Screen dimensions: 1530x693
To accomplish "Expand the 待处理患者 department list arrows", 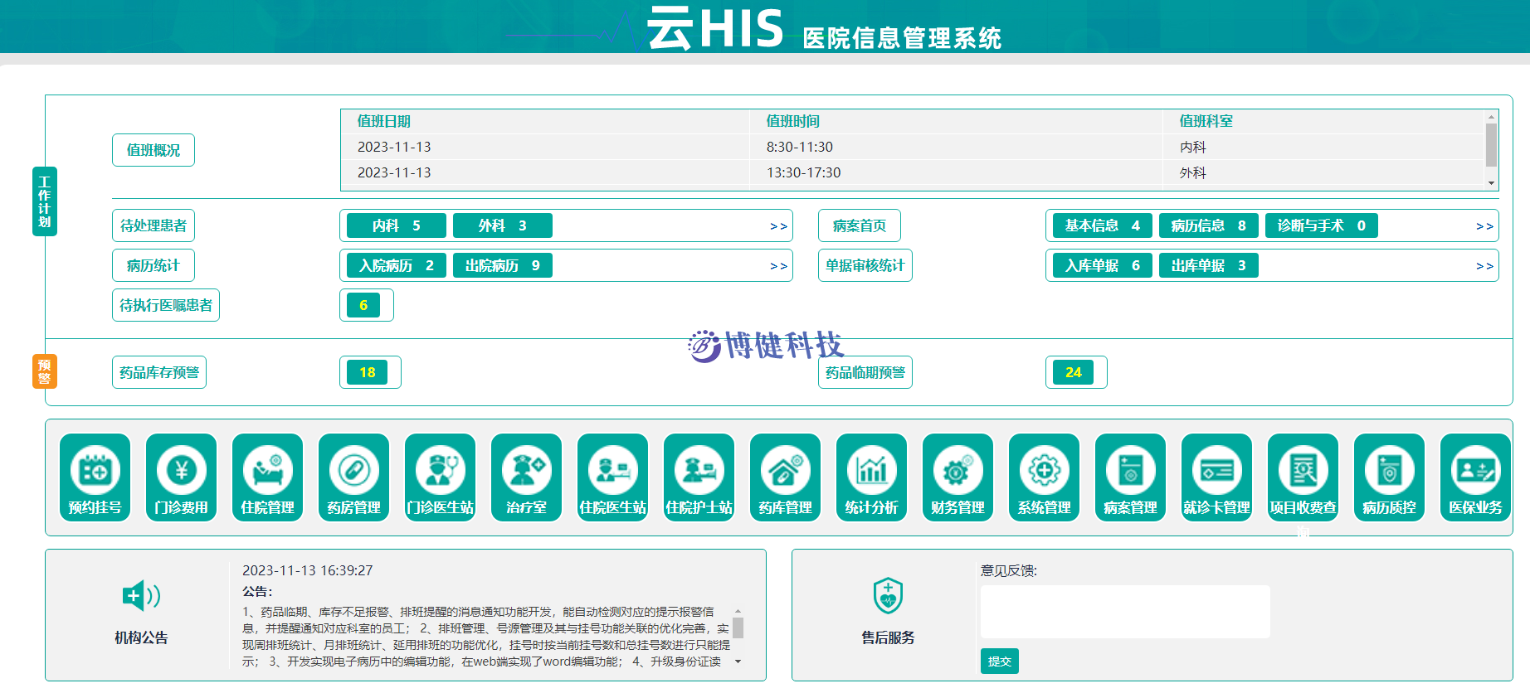I will pos(778,226).
